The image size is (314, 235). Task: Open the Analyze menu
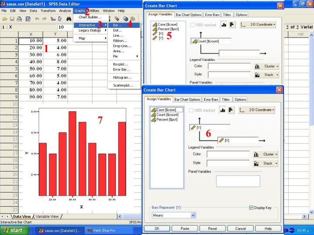click(x=65, y=11)
